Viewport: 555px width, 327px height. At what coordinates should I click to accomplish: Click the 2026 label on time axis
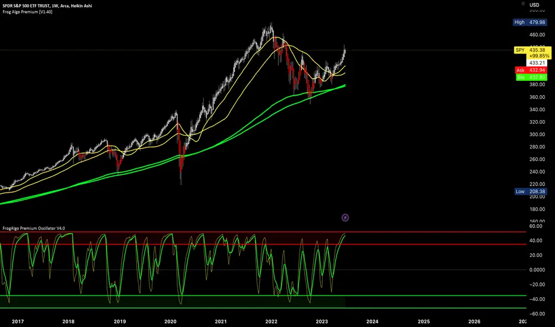(x=474, y=321)
